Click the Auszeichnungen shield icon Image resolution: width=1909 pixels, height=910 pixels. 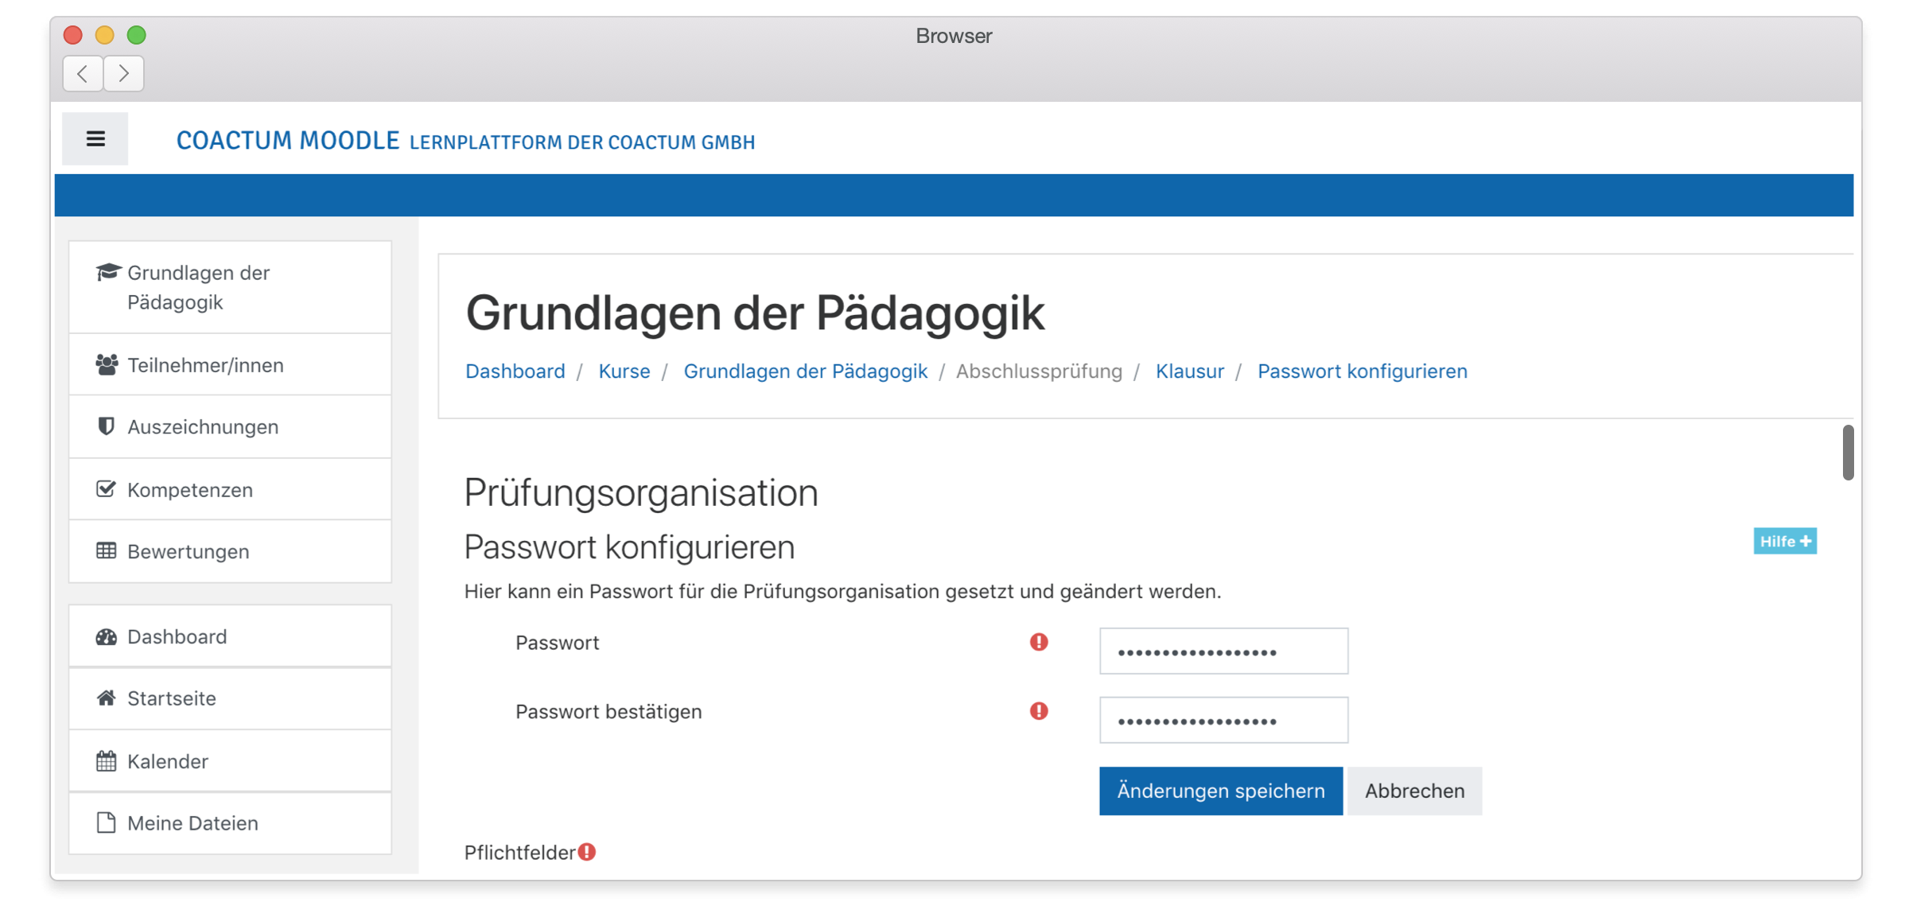point(107,426)
